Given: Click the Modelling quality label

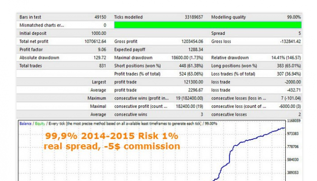Looking at the screenshot, I should (x=228, y=17).
